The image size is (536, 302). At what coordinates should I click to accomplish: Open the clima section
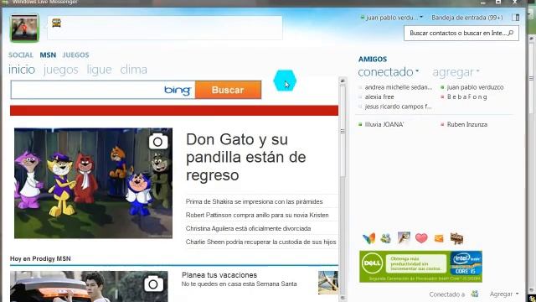pos(134,70)
